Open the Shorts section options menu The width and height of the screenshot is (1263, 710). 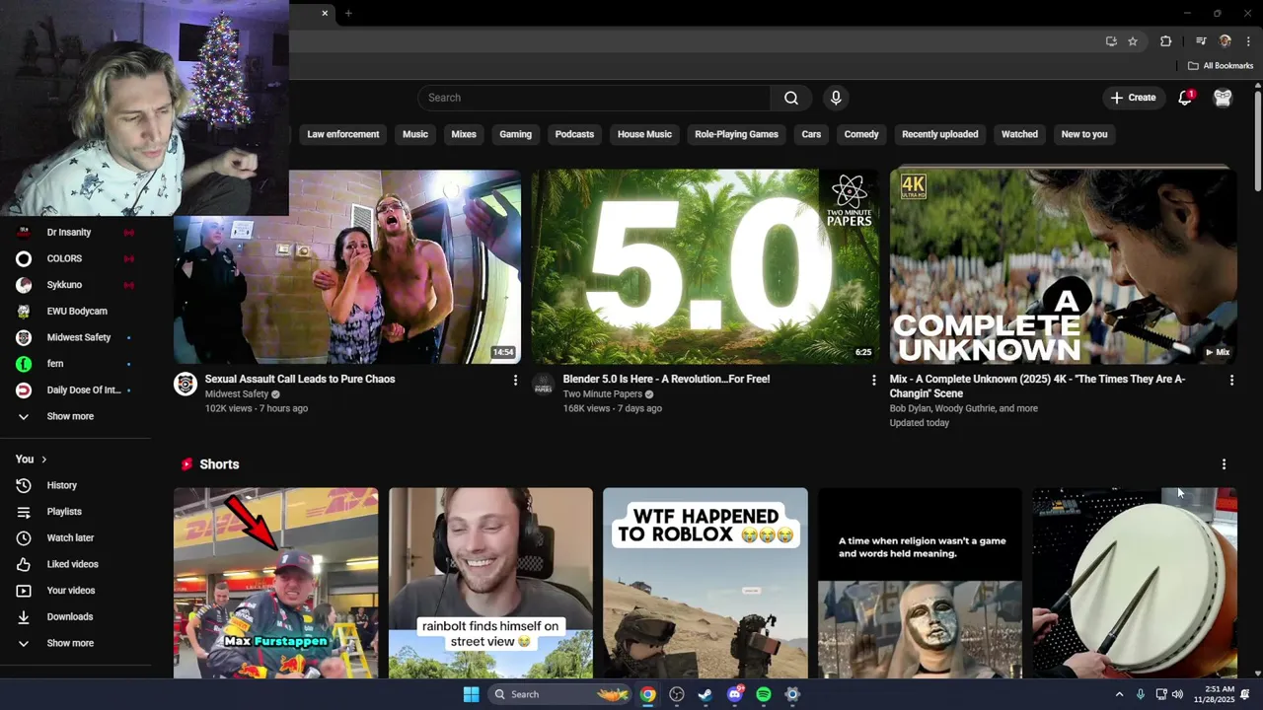pyautogui.click(x=1224, y=464)
